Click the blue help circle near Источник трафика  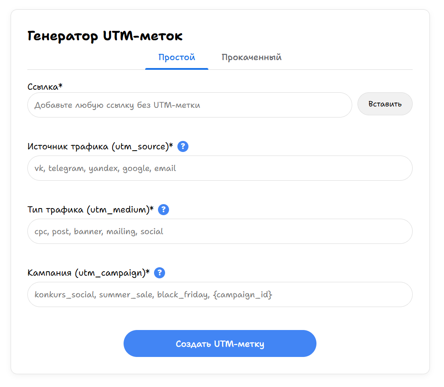coord(183,146)
